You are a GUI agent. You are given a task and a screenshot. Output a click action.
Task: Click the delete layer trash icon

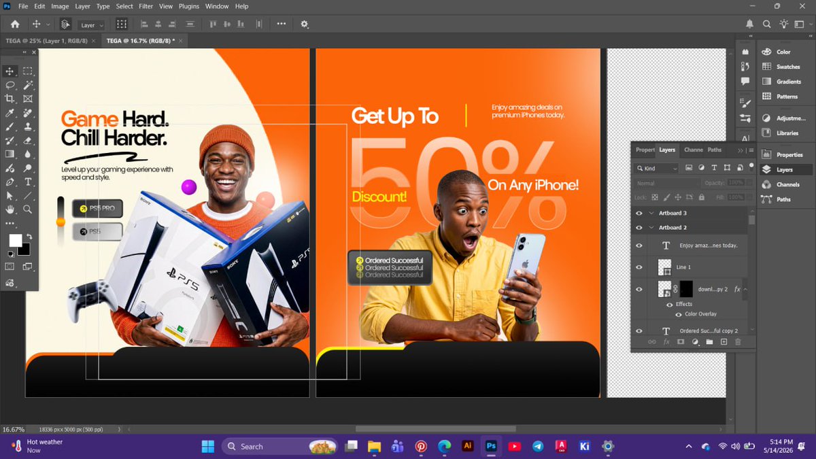[738, 341]
